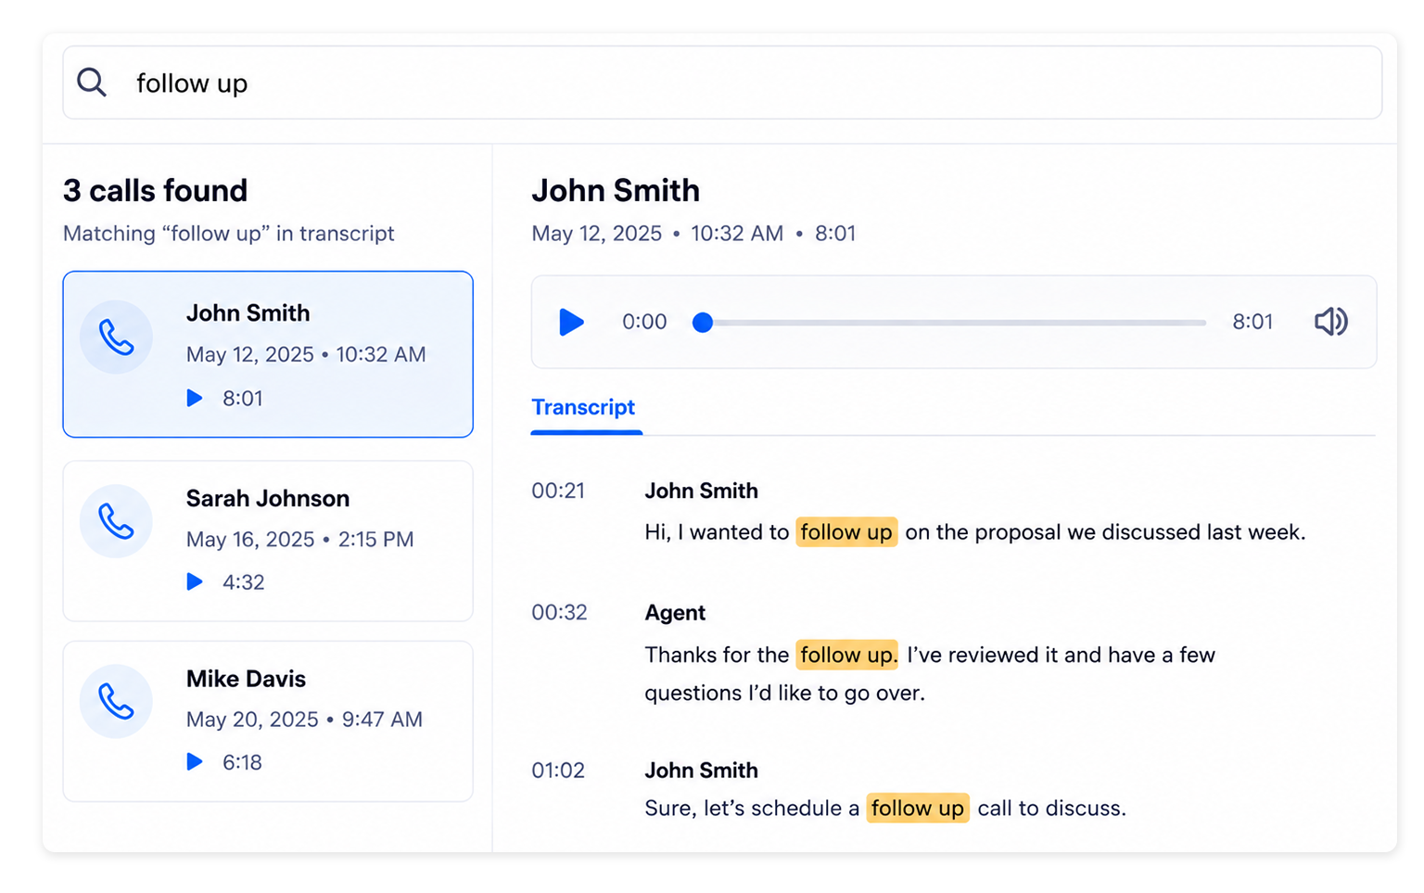Screen dimensions: 1424x893
Task: Click highlighted "follow up" in 00:21 line
Action: (846, 532)
